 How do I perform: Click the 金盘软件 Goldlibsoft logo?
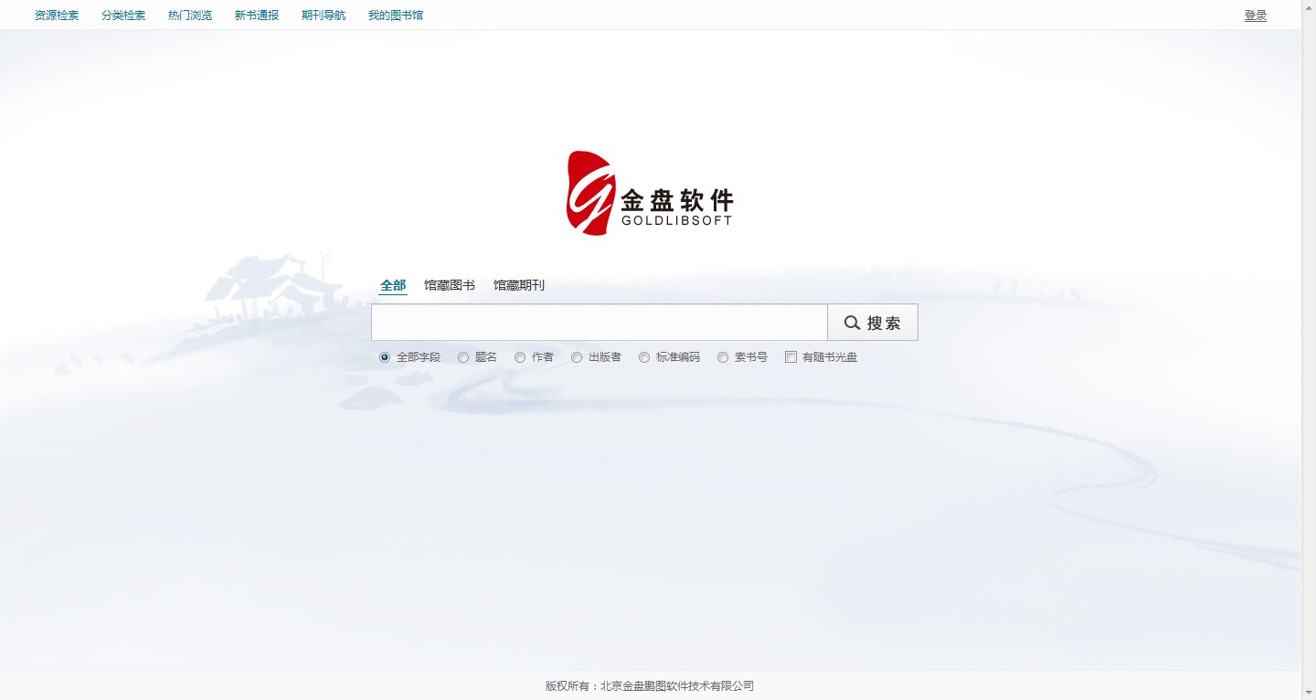coord(650,194)
